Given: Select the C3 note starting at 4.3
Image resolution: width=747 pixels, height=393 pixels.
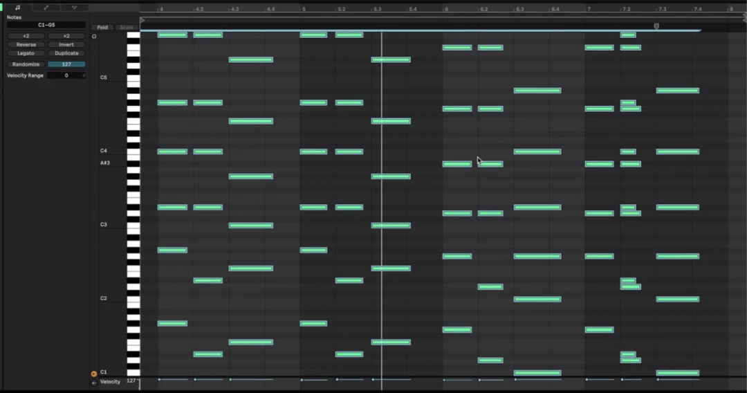Looking at the screenshot, I should pos(251,226).
